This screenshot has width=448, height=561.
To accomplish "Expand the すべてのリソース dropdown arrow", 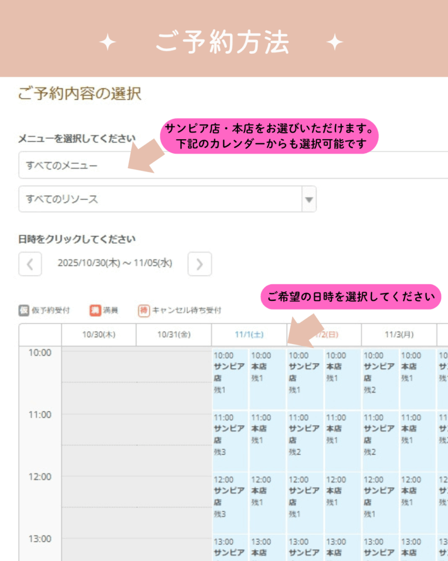I will [x=309, y=199].
